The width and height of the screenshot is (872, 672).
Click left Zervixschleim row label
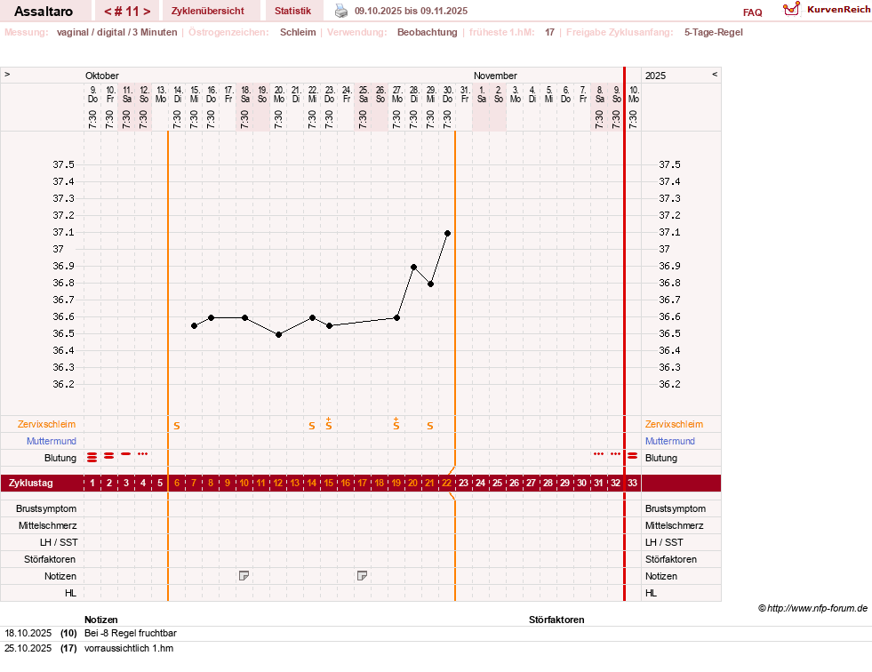click(47, 424)
